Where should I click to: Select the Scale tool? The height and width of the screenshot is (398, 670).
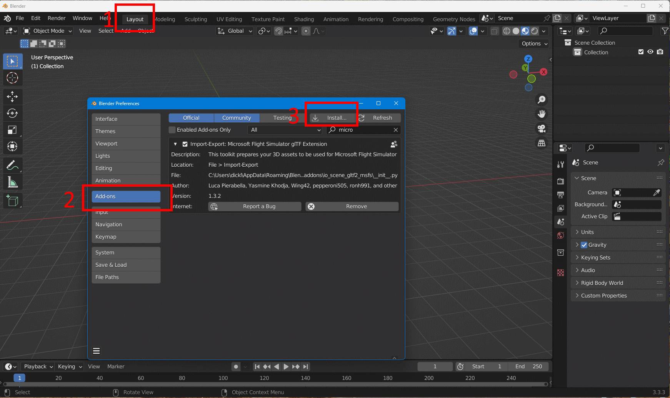pos(13,130)
